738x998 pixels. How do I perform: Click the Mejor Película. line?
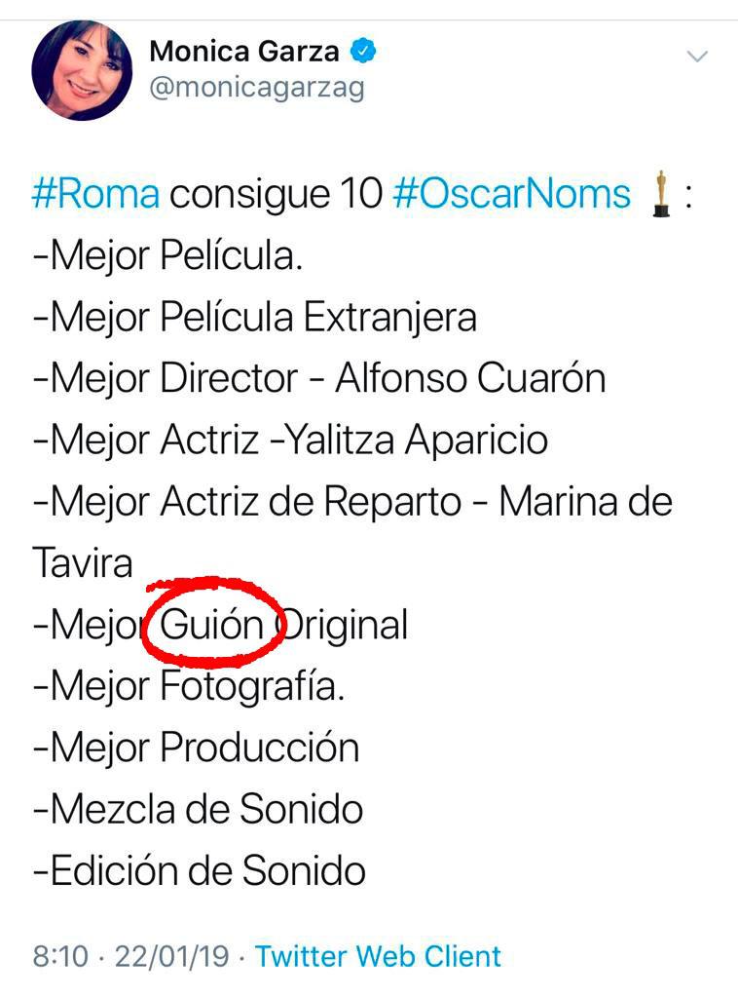[167, 256]
